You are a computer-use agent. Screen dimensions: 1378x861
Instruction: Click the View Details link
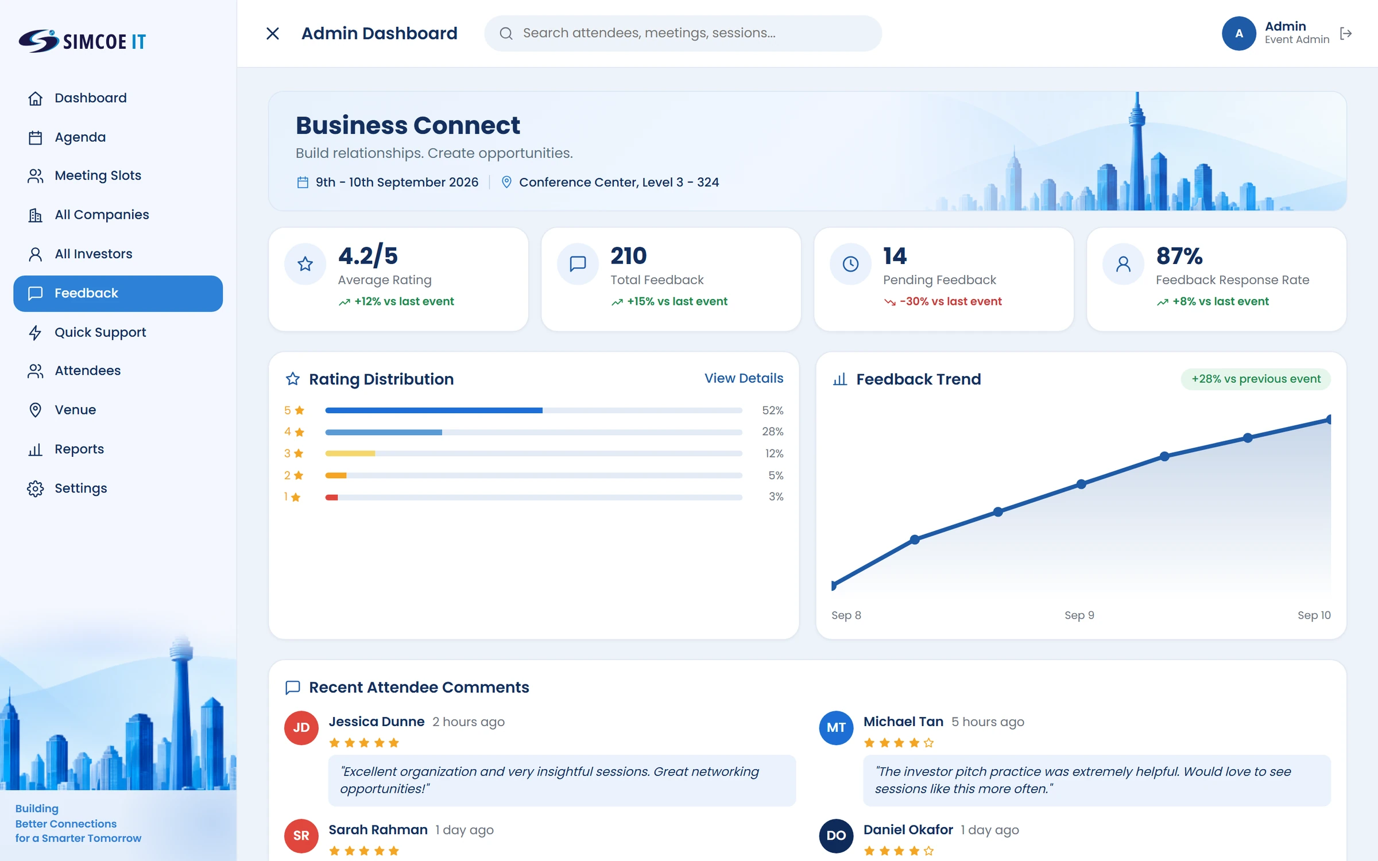[x=744, y=378]
